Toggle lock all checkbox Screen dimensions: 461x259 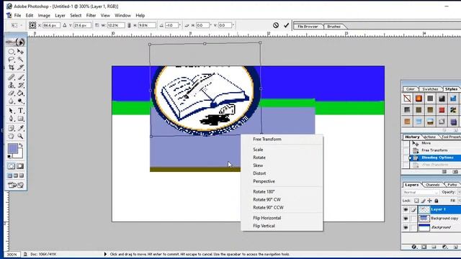click(437, 201)
